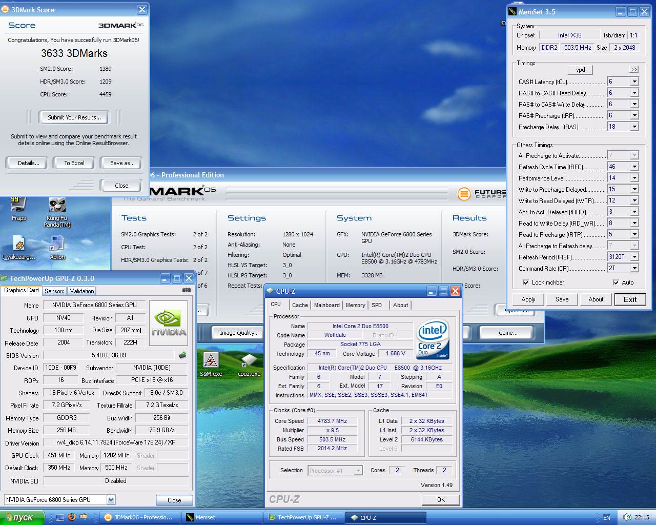Click Apply in the MemSet window

[x=528, y=299]
